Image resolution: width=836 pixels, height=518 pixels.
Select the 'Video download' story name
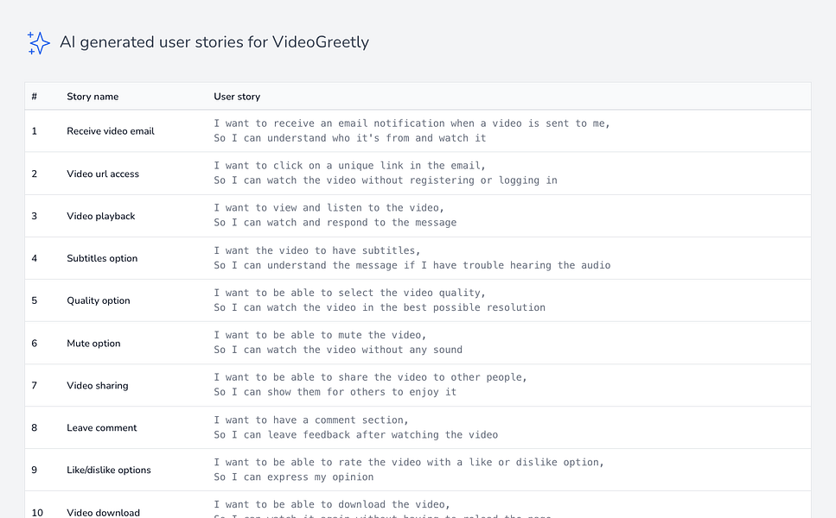(103, 512)
